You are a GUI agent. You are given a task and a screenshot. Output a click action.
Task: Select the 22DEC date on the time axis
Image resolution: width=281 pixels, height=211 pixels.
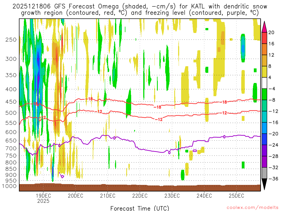[140, 196]
